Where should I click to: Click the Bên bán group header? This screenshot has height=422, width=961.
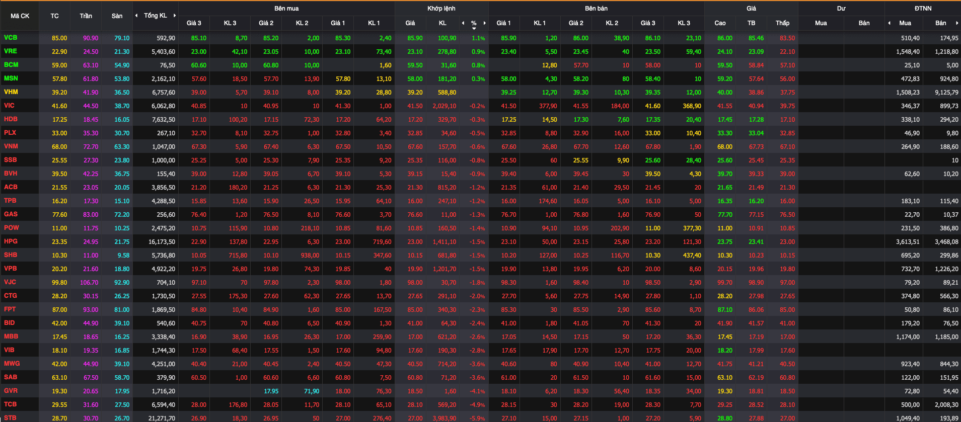point(596,9)
